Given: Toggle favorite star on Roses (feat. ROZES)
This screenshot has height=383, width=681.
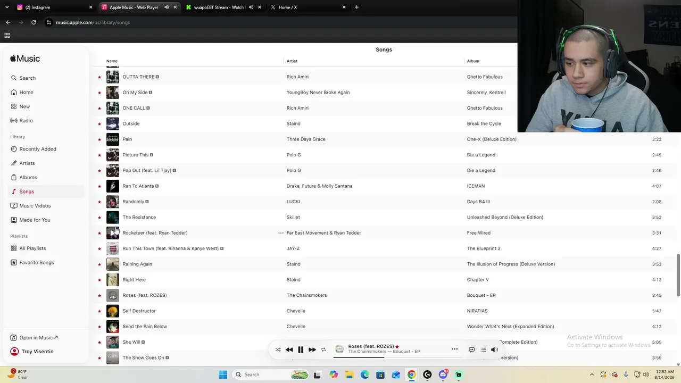Looking at the screenshot, I should click(x=99, y=295).
